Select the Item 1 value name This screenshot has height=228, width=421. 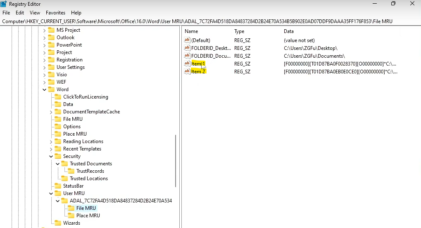[x=198, y=64]
